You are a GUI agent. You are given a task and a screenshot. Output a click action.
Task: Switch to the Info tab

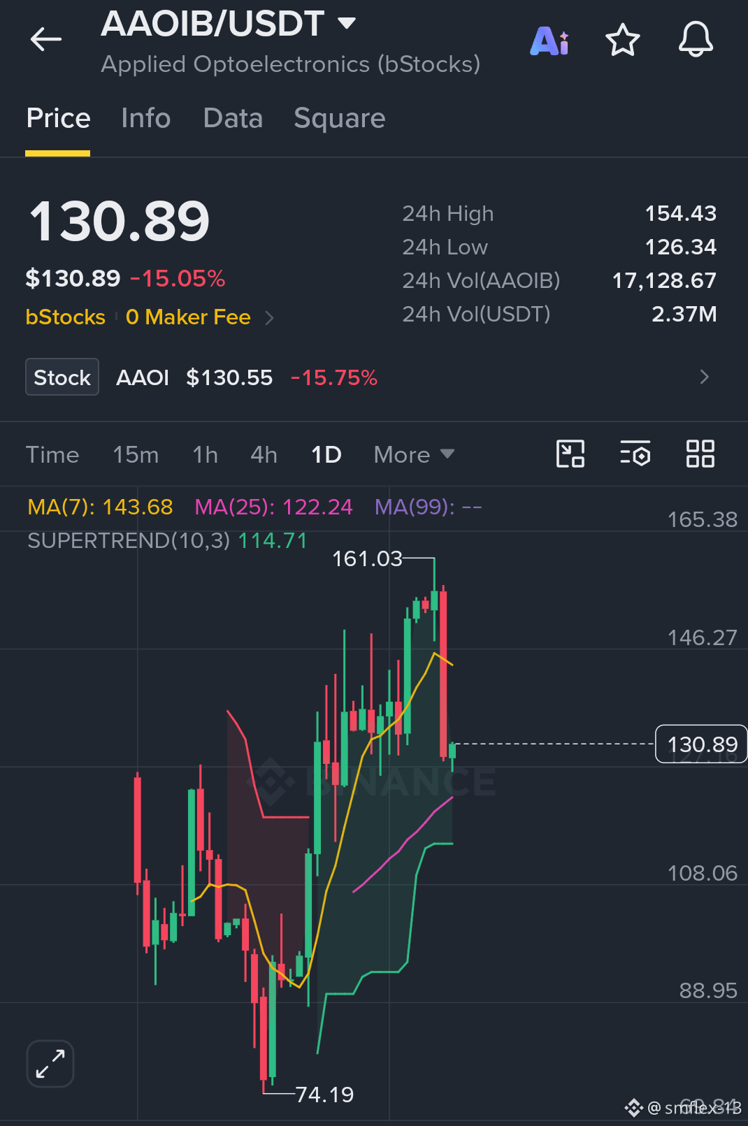[x=145, y=118]
